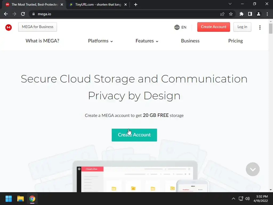Open tab search chevron in title bar
The width and height of the screenshot is (273, 205).
(230, 4)
